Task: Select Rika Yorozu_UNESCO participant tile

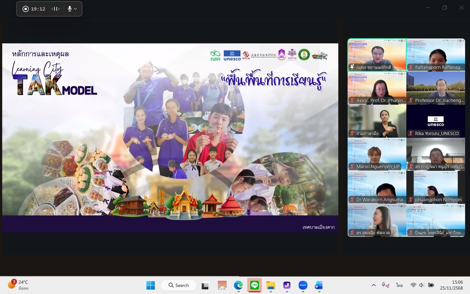Action: [x=435, y=121]
